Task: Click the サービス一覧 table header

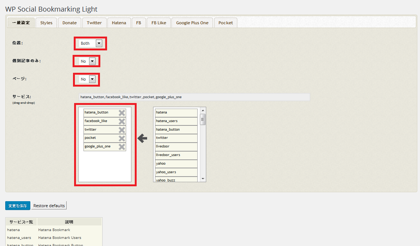Action: [21, 222]
